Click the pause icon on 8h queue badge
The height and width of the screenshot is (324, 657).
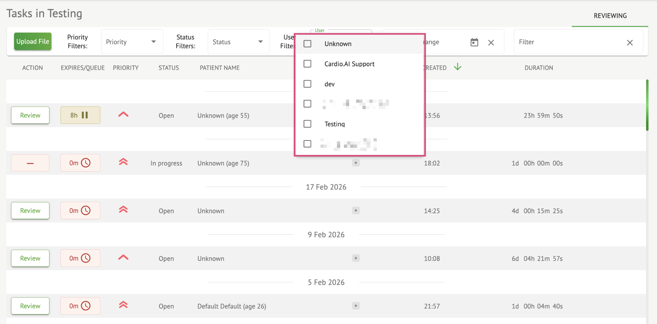pos(85,115)
